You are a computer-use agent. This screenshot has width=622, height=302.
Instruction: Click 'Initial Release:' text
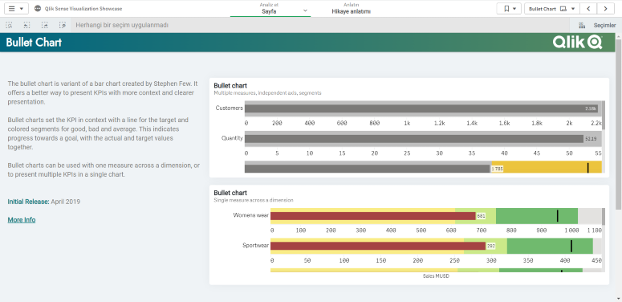click(29, 202)
